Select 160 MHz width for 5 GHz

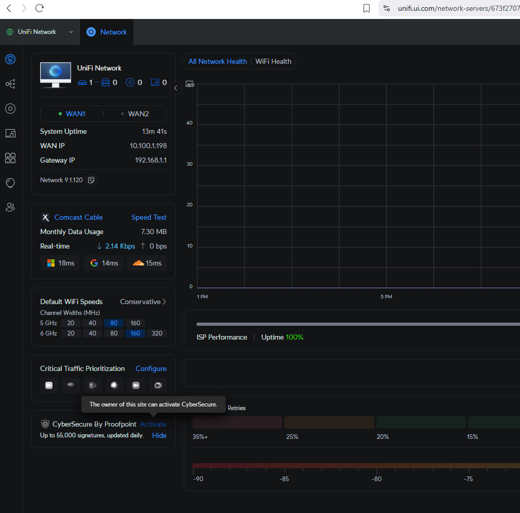(135, 323)
